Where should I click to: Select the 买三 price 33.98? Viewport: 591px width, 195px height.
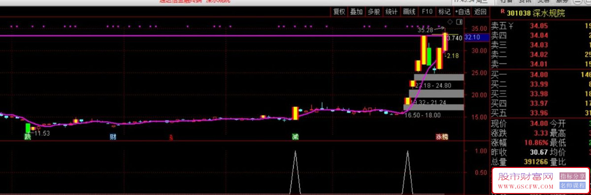point(539,94)
